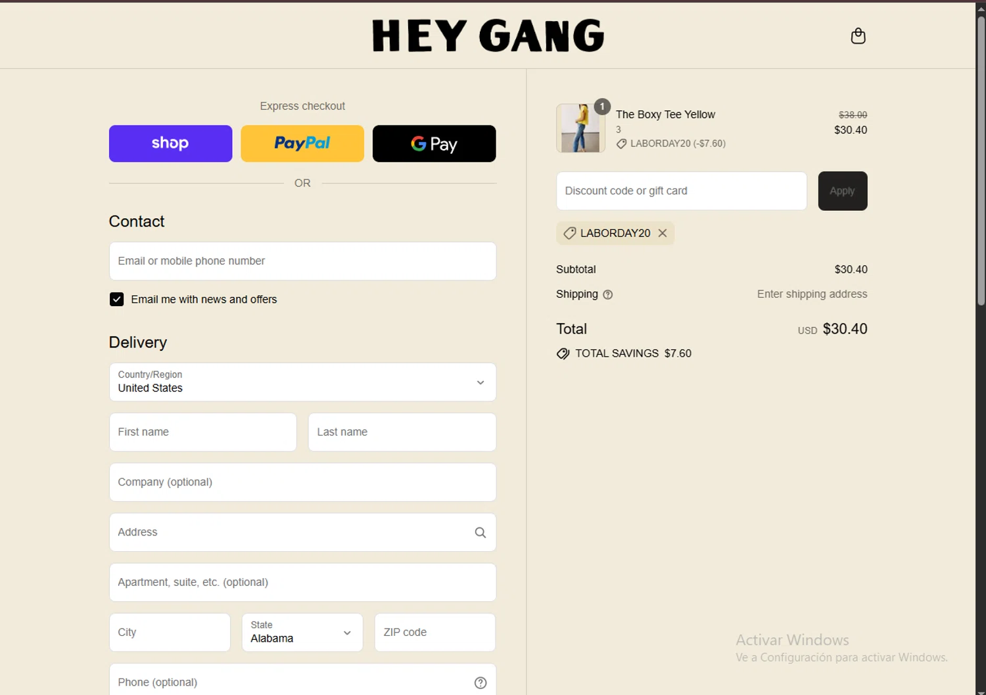Open the State dropdown showing Alabama
986x695 pixels.
[302, 632]
